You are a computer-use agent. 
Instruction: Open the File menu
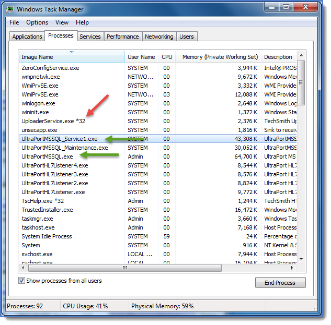14,22
